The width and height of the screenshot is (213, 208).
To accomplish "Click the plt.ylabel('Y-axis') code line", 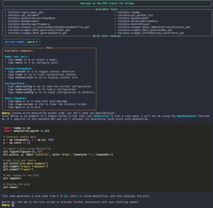I will [18, 169].
